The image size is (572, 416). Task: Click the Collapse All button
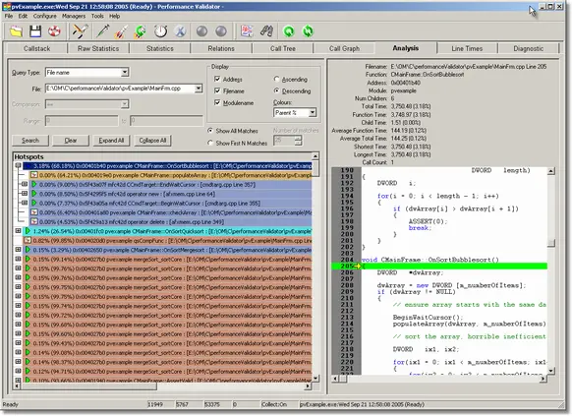[x=152, y=141]
